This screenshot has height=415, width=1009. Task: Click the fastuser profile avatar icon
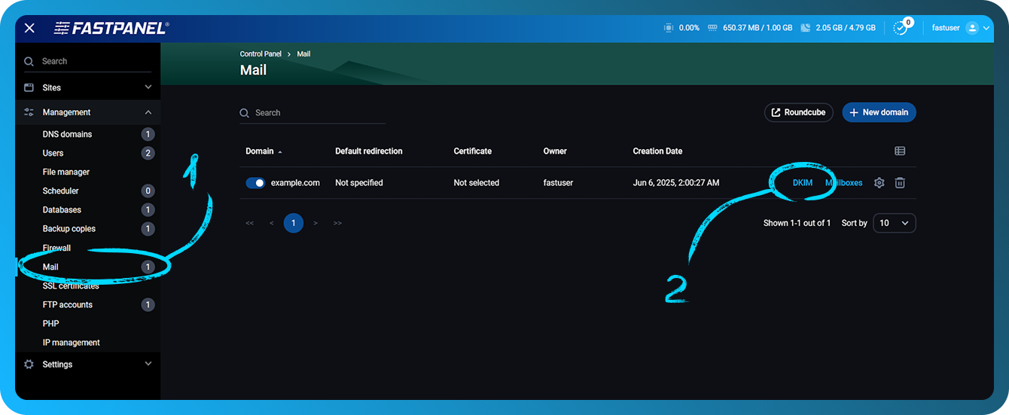pyautogui.click(x=971, y=28)
